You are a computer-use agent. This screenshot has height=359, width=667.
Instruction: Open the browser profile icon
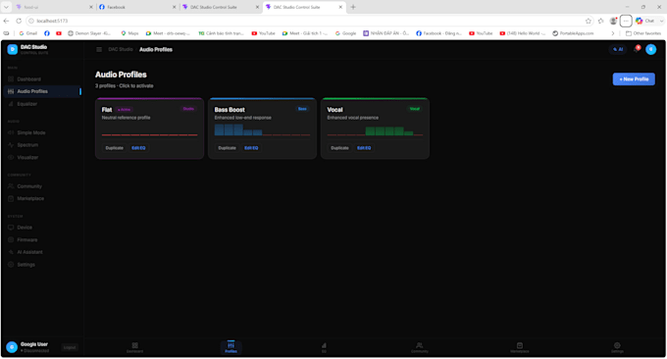coord(613,21)
